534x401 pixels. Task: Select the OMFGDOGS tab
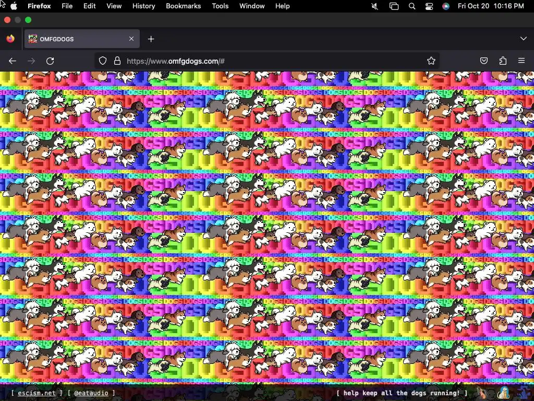82,39
